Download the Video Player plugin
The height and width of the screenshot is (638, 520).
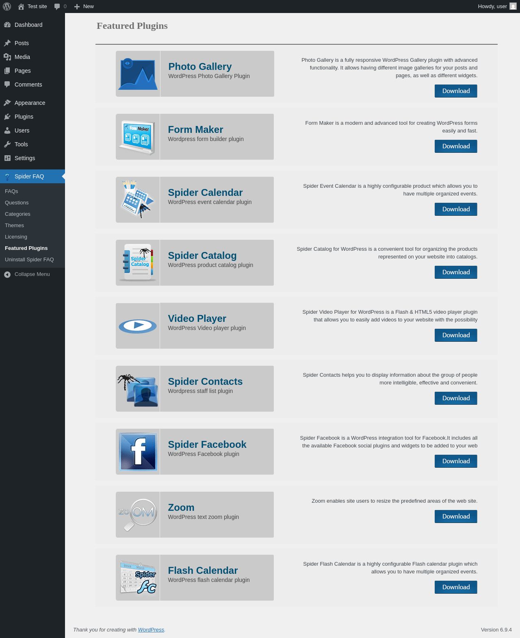456,335
